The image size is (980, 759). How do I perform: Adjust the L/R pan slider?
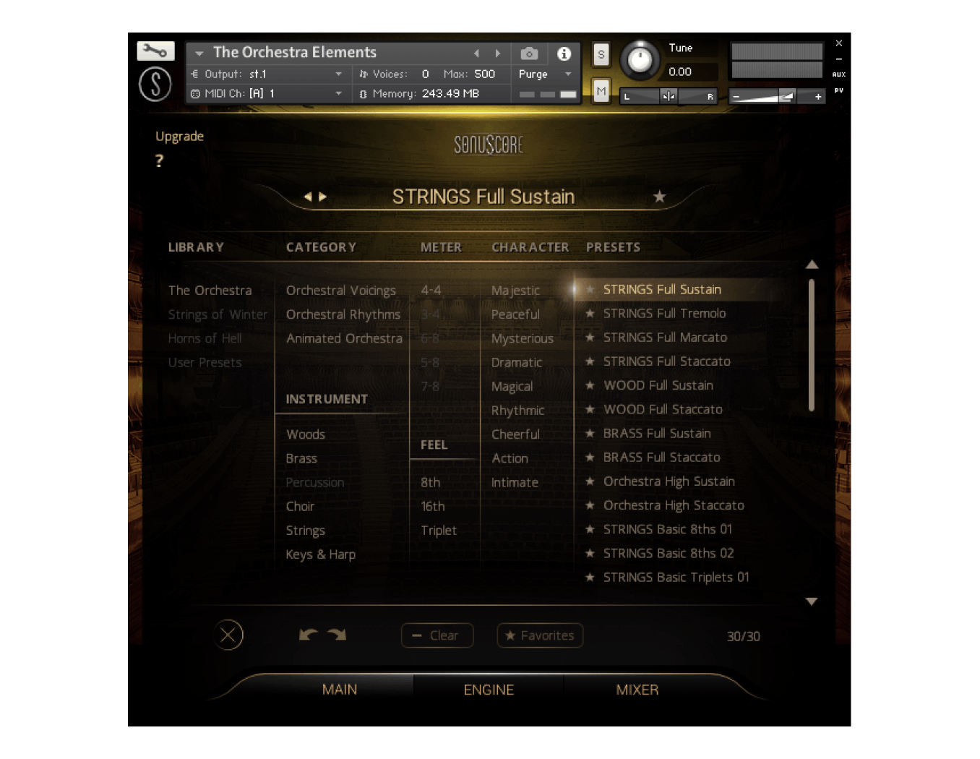(669, 96)
